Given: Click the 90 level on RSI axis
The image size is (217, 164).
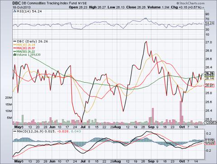Looking at the screenshot, I should pyautogui.click(x=207, y=14).
